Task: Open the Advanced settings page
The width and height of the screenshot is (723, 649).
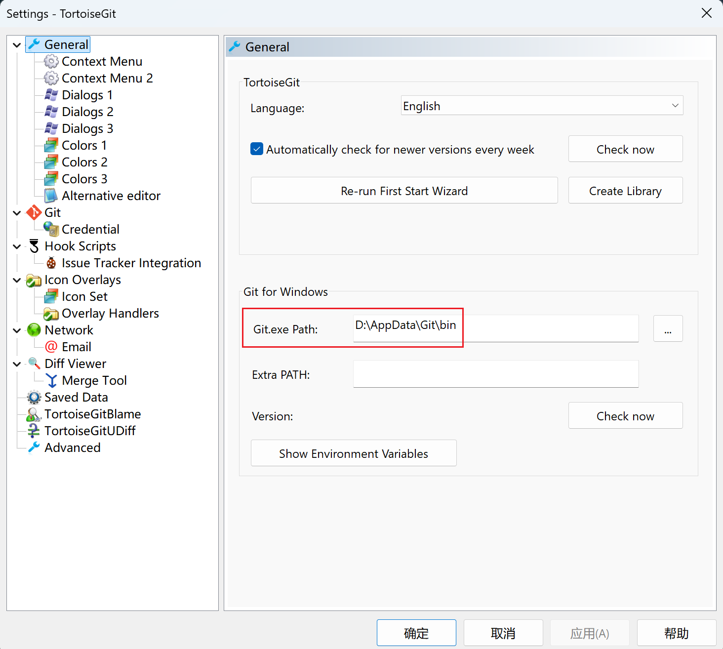Action: click(x=73, y=447)
